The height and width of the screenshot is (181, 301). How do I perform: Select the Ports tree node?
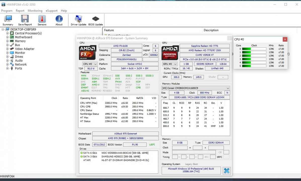coord(18,68)
